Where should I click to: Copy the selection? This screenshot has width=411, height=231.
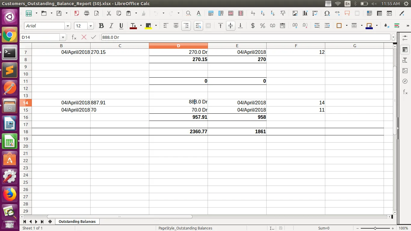[x=119, y=13]
